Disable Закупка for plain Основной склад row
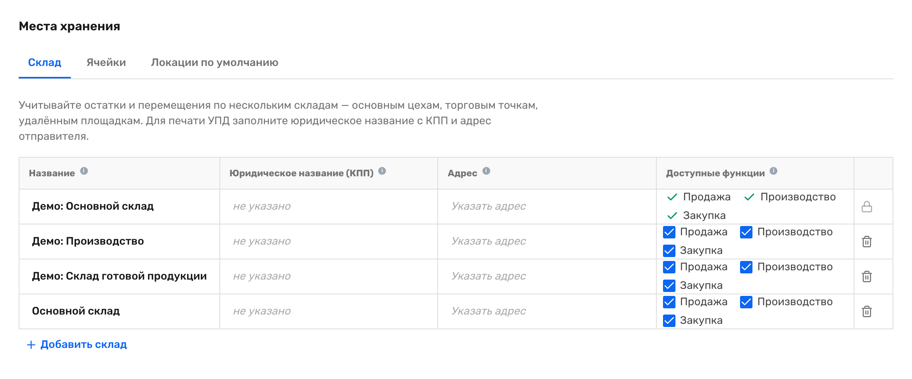The height and width of the screenshot is (379, 912). coord(669,321)
